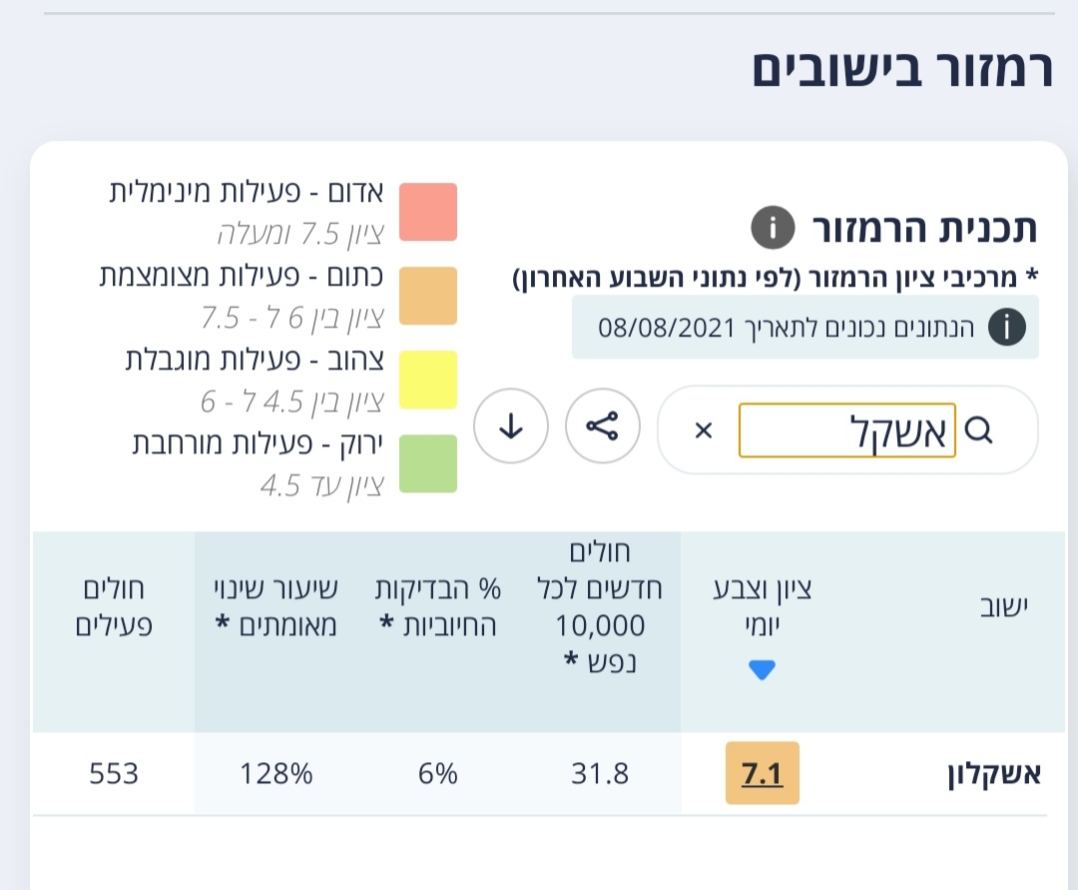Sort by חולים פעילים column header
The width and height of the screenshot is (1078, 890).
click(114, 606)
